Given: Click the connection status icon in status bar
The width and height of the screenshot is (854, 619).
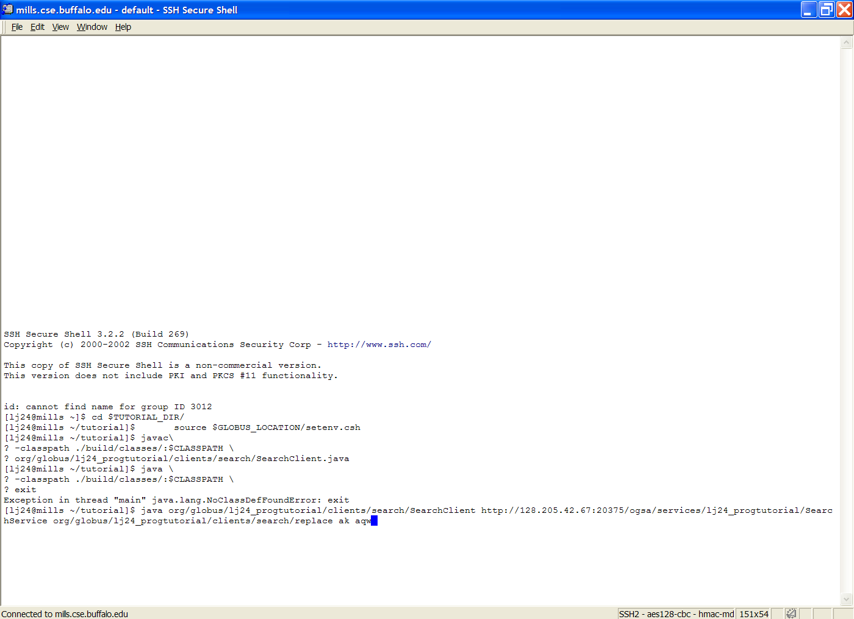Looking at the screenshot, I should (x=791, y=614).
